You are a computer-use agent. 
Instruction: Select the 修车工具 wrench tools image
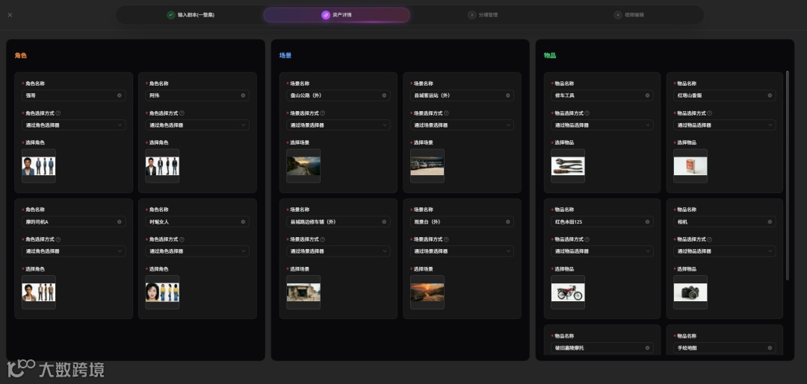tap(568, 166)
